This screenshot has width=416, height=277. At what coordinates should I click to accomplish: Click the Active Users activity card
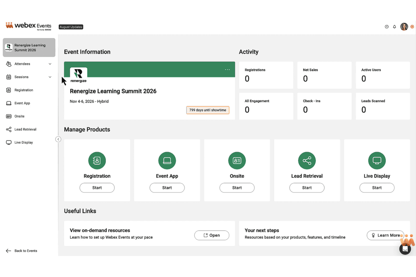point(383,75)
